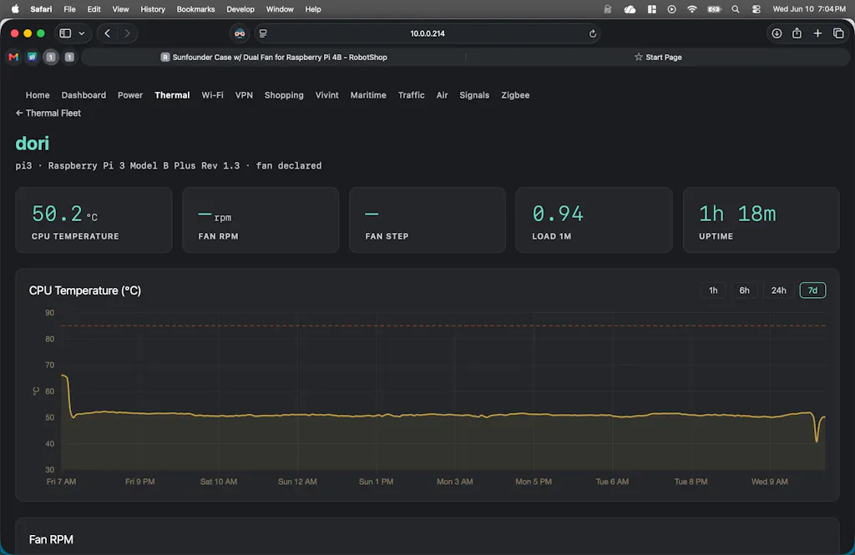Click the private browsing glasses icon
855x555 pixels.
click(x=240, y=33)
